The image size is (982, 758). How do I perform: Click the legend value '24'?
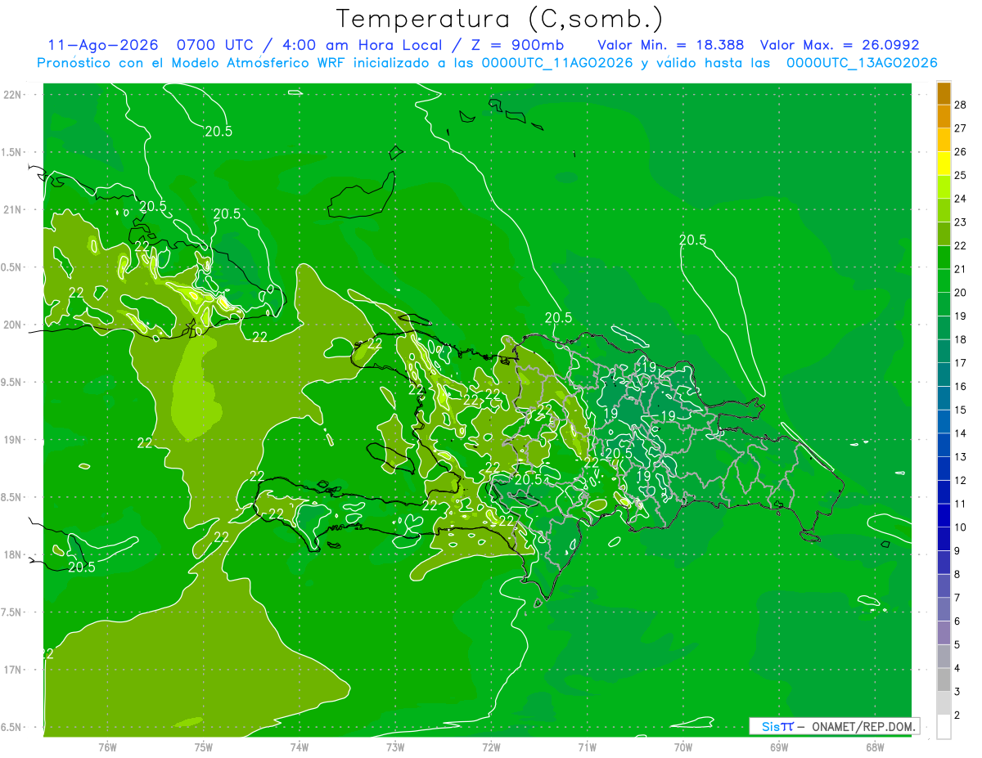(x=961, y=199)
